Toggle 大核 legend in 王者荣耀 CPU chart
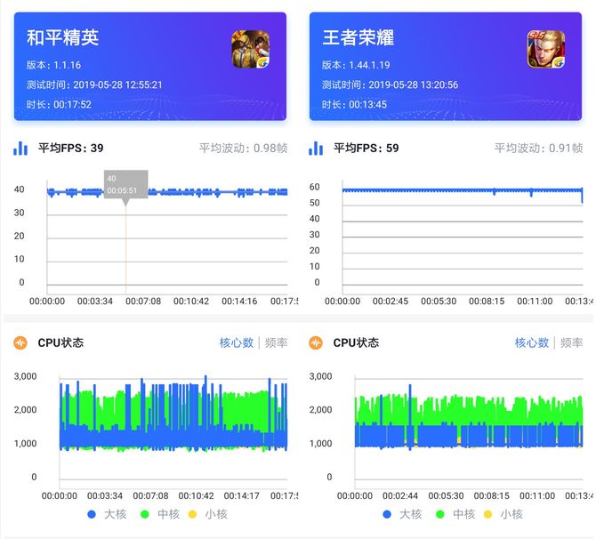This screenshot has height=539, width=596. (x=403, y=514)
